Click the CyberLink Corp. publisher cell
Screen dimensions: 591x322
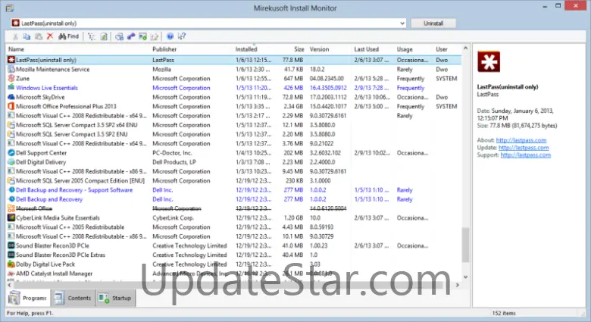(173, 217)
